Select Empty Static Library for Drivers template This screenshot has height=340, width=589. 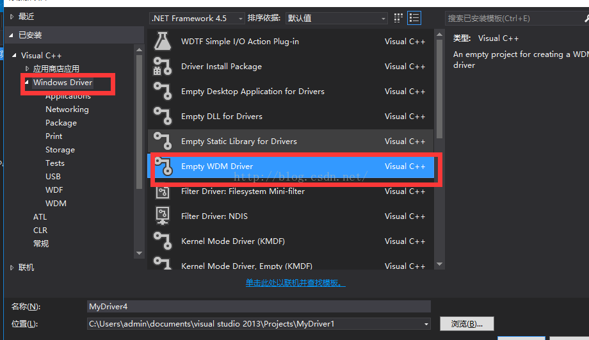[x=291, y=142]
